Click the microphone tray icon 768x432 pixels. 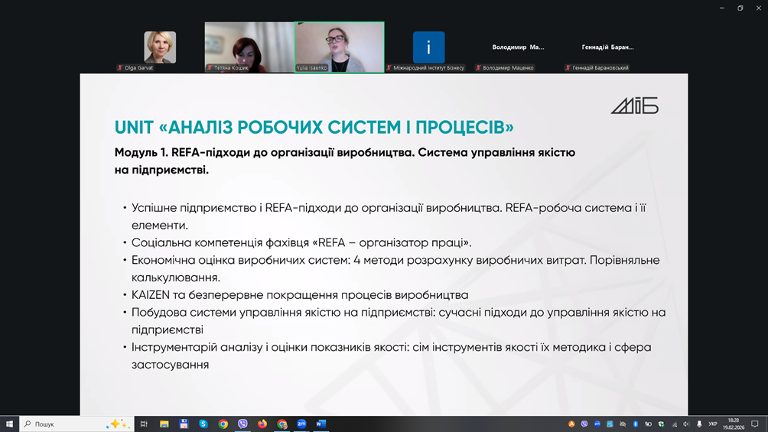pyautogui.click(x=698, y=424)
